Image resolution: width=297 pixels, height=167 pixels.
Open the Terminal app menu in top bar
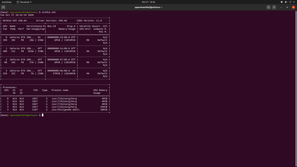click(24, 2)
